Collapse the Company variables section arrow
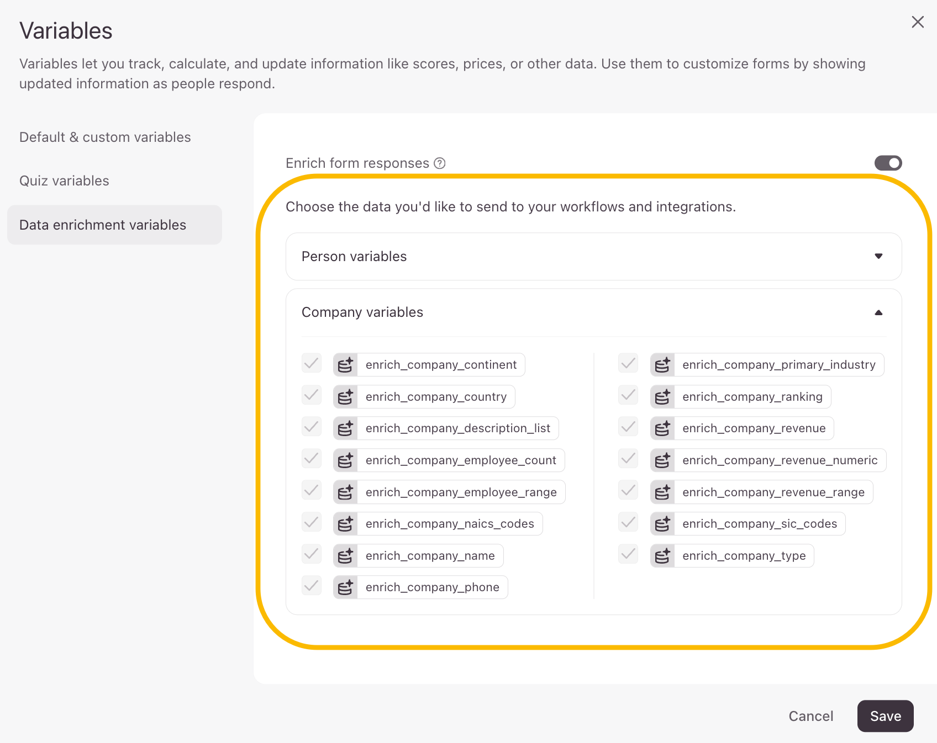Image resolution: width=937 pixels, height=743 pixels. [x=878, y=312]
